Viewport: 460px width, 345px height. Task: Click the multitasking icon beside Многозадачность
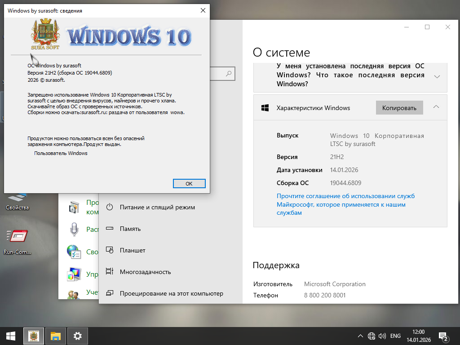pyautogui.click(x=110, y=271)
